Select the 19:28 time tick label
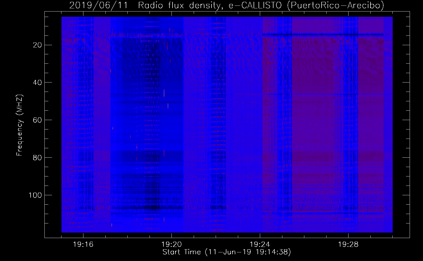The image size is (423, 261). point(348,245)
